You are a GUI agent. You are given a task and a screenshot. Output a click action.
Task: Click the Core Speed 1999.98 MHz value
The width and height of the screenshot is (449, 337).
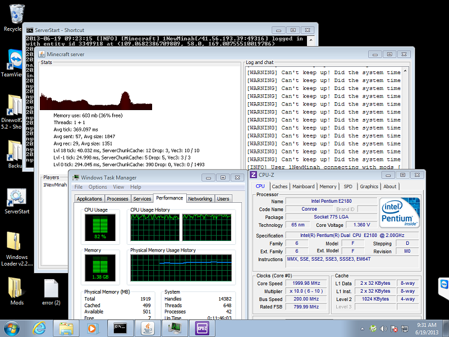click(x=306, y=283)
